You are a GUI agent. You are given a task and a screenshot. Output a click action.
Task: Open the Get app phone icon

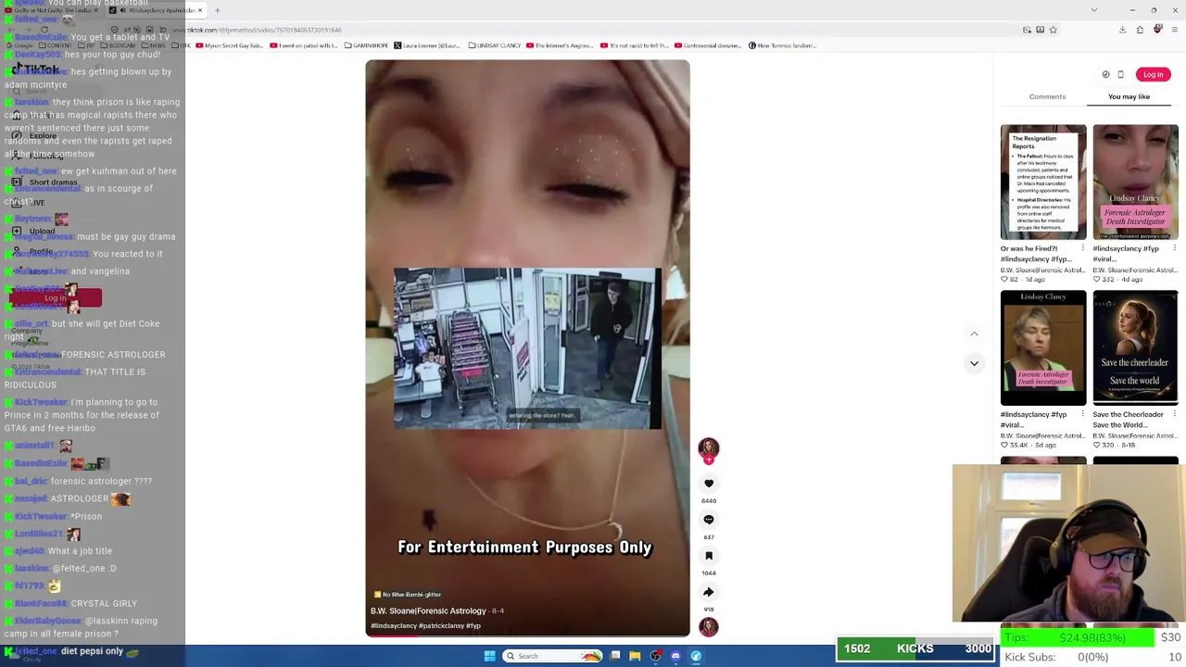pyautogui.click(x=1120, y=75)
